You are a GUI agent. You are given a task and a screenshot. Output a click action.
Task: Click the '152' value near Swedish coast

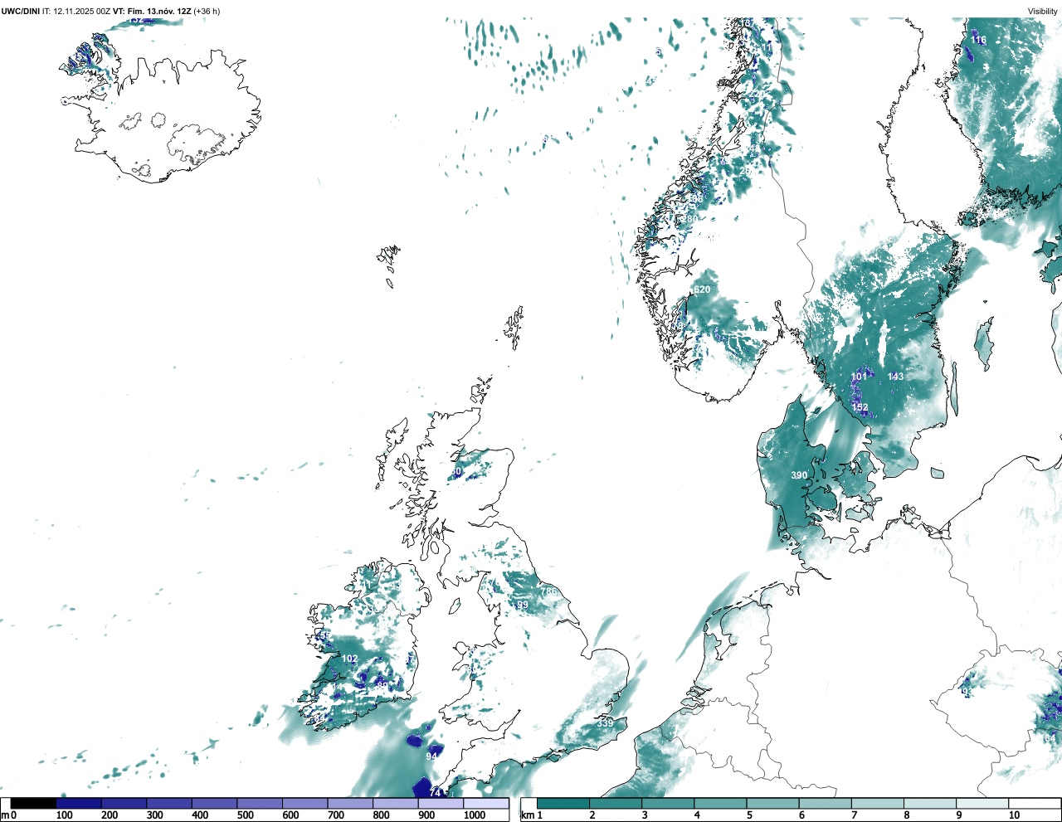tap(860, 407)
